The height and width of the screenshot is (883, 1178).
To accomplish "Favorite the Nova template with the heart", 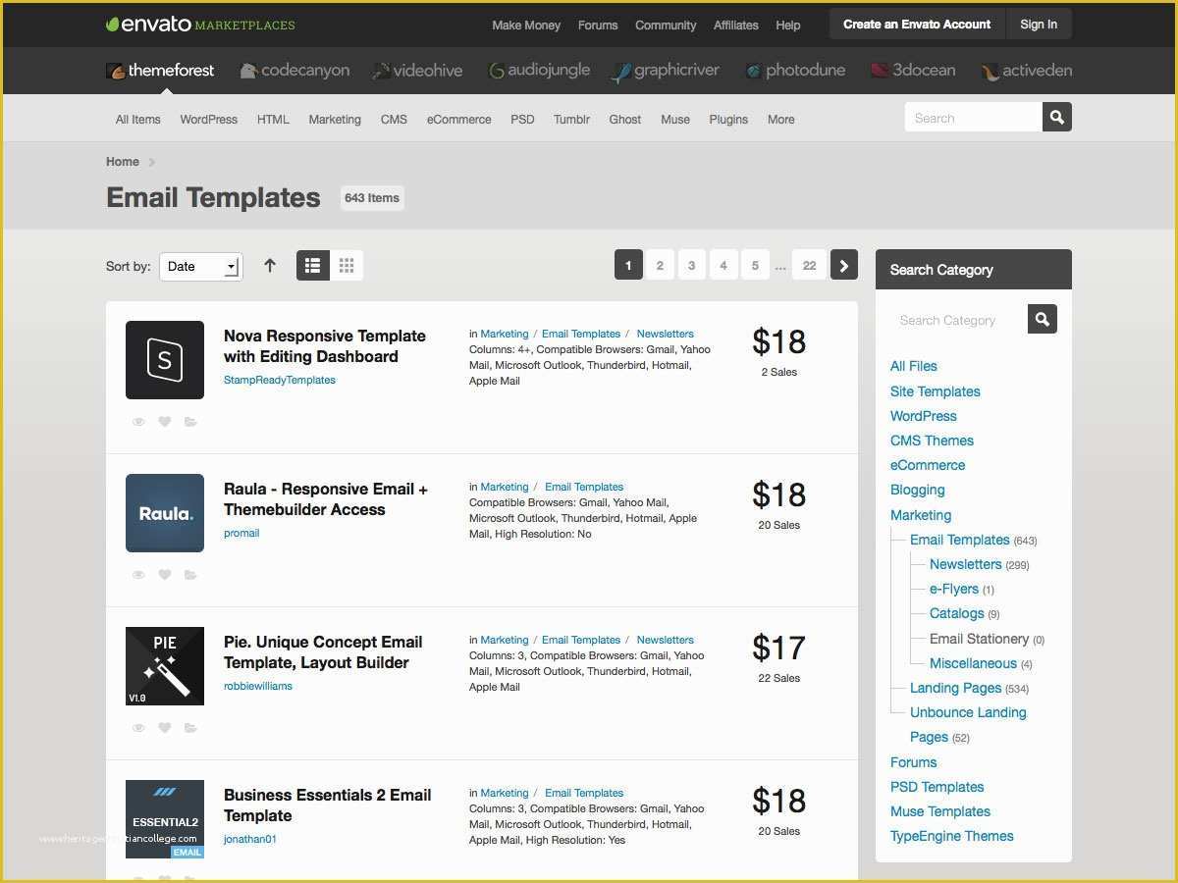I will (x=165, y=422).
